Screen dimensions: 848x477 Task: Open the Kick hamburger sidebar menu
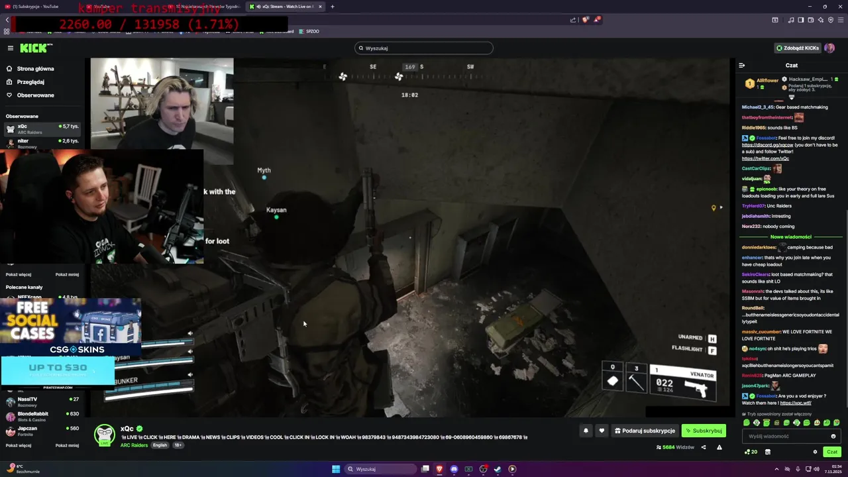coord(11,48)
